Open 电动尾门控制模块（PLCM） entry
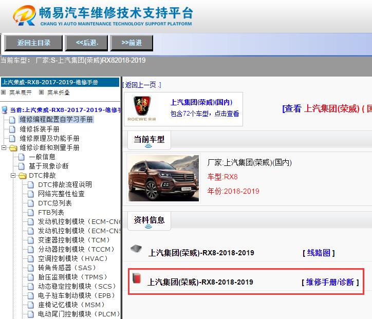 click(x=79, y=314)
